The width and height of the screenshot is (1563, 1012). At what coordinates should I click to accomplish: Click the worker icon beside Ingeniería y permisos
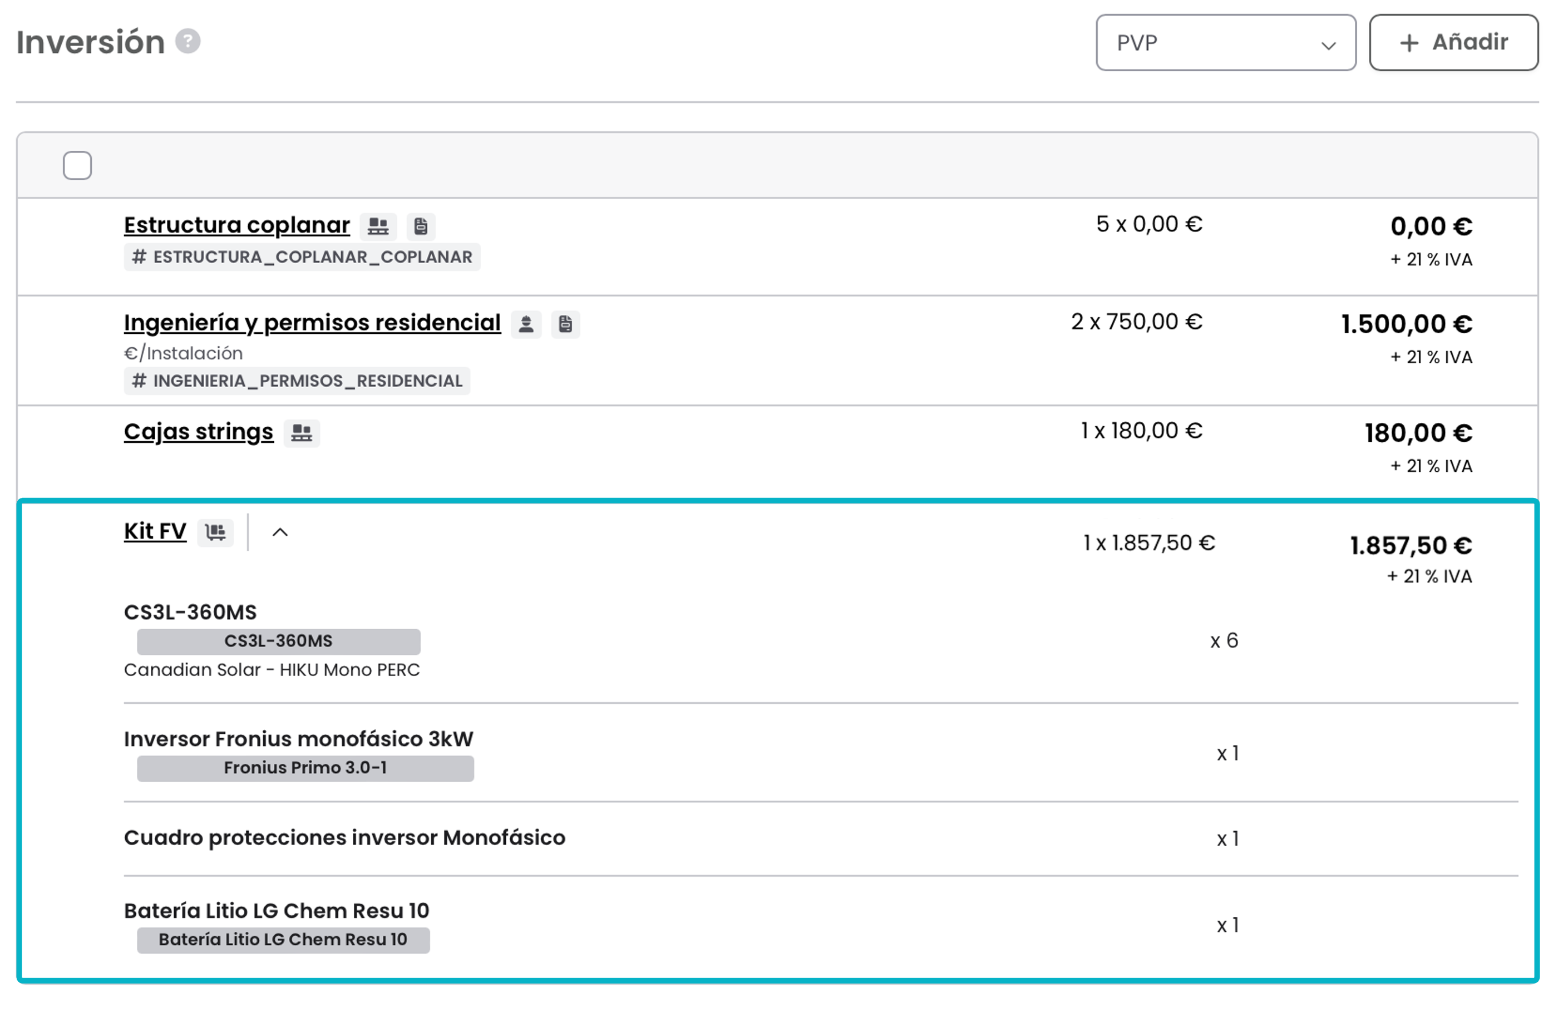[526, 324]
